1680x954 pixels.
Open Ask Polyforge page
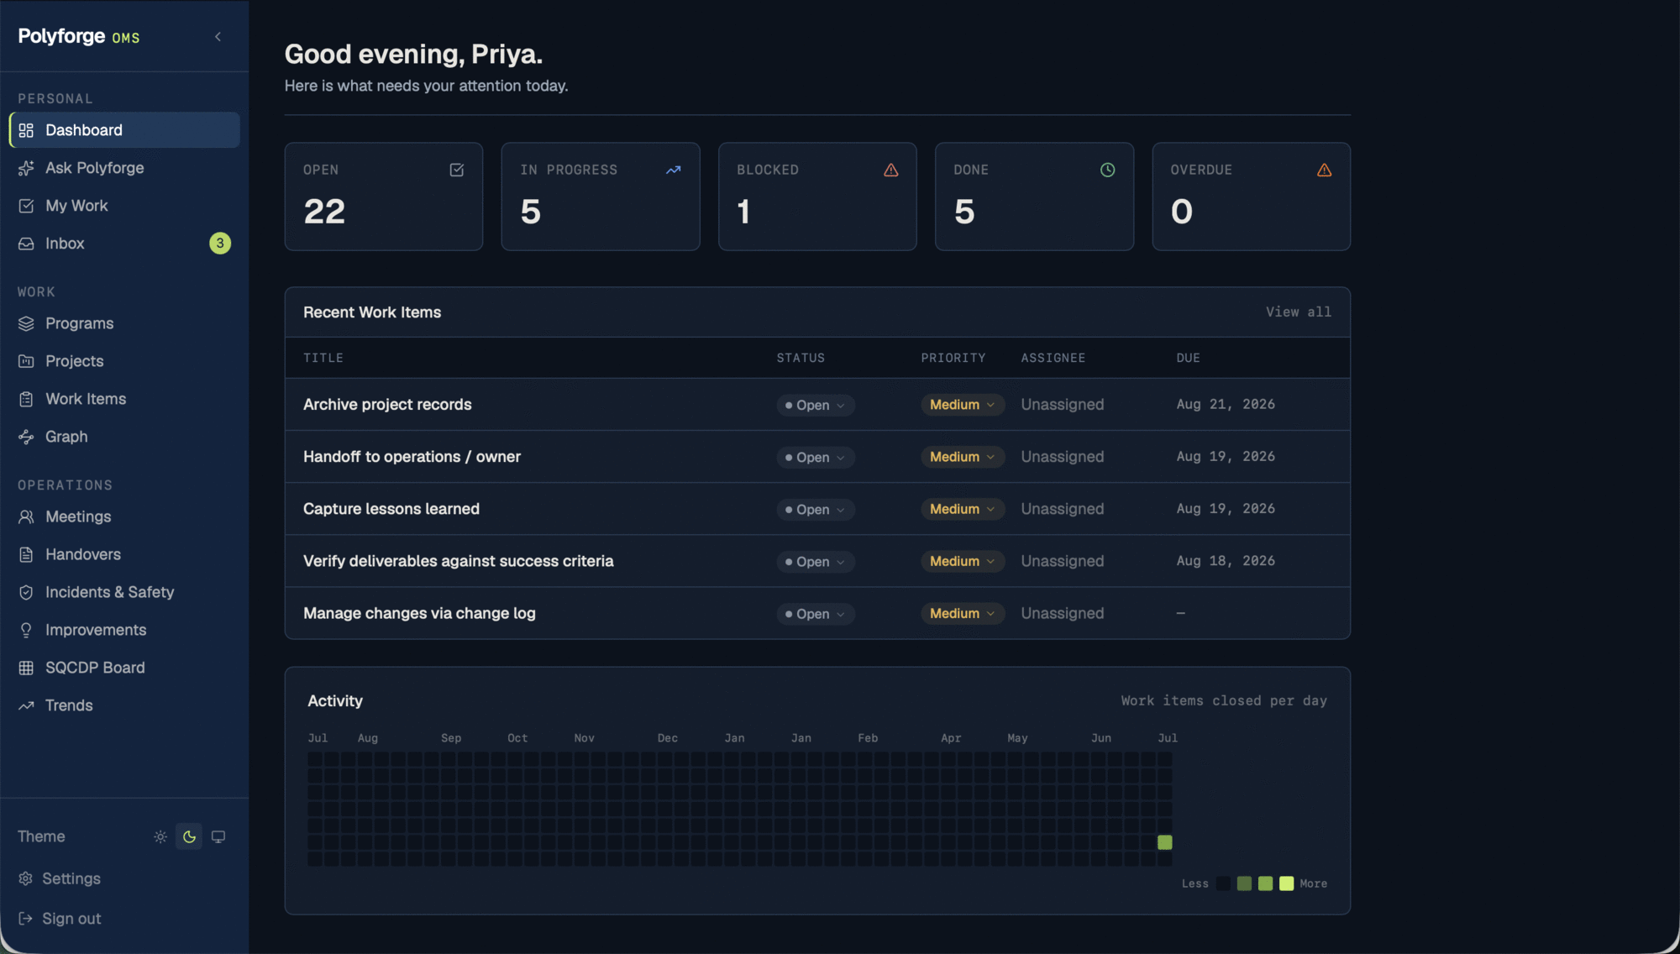pos(124,168)
